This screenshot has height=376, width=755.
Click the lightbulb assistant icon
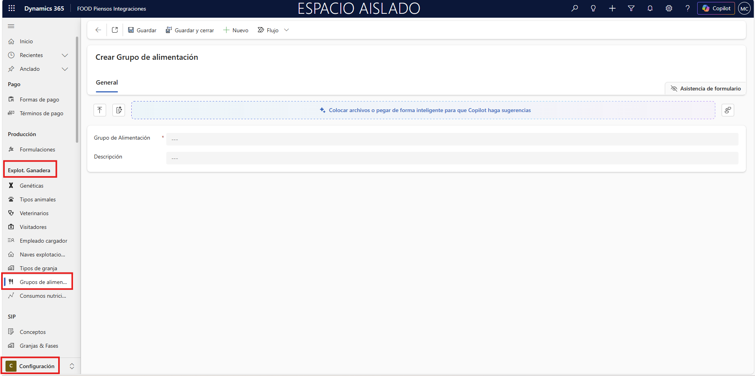(593, 8)
